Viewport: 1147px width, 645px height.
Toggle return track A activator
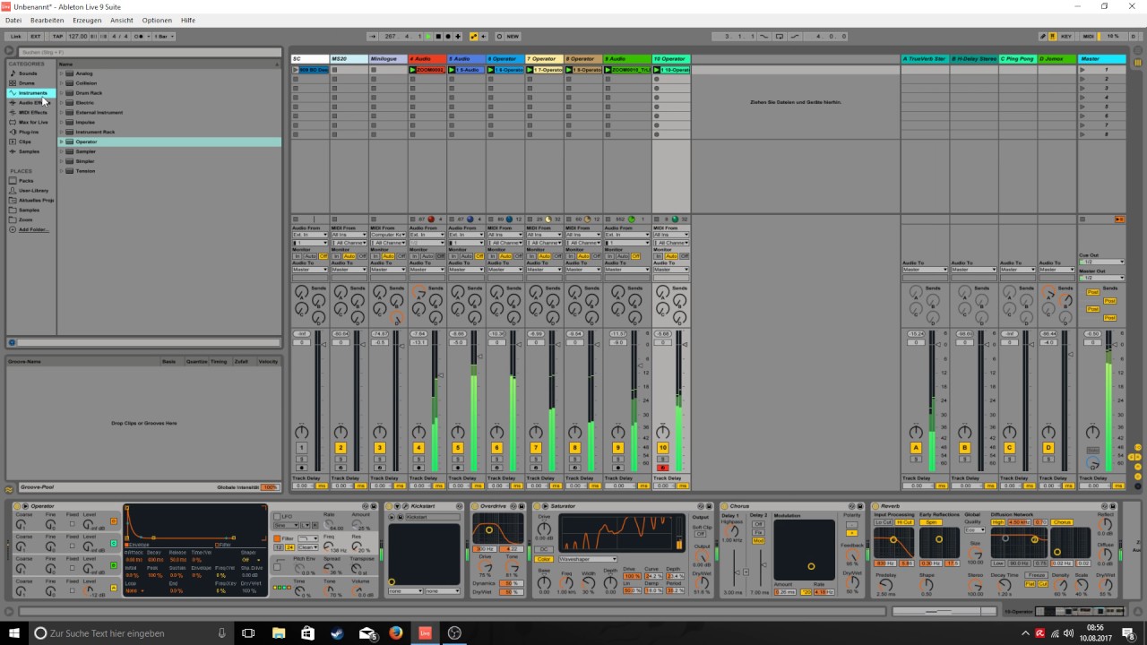coord(916,448)
